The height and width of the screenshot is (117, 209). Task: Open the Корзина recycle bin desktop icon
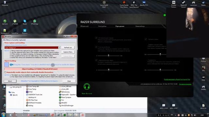pos(5,3)
